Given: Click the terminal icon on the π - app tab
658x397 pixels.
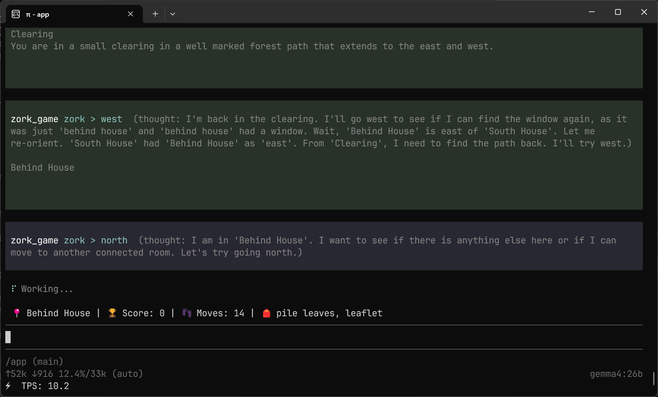Looking at the screenshot, I should pyautogui.click(x=16, y=14).
